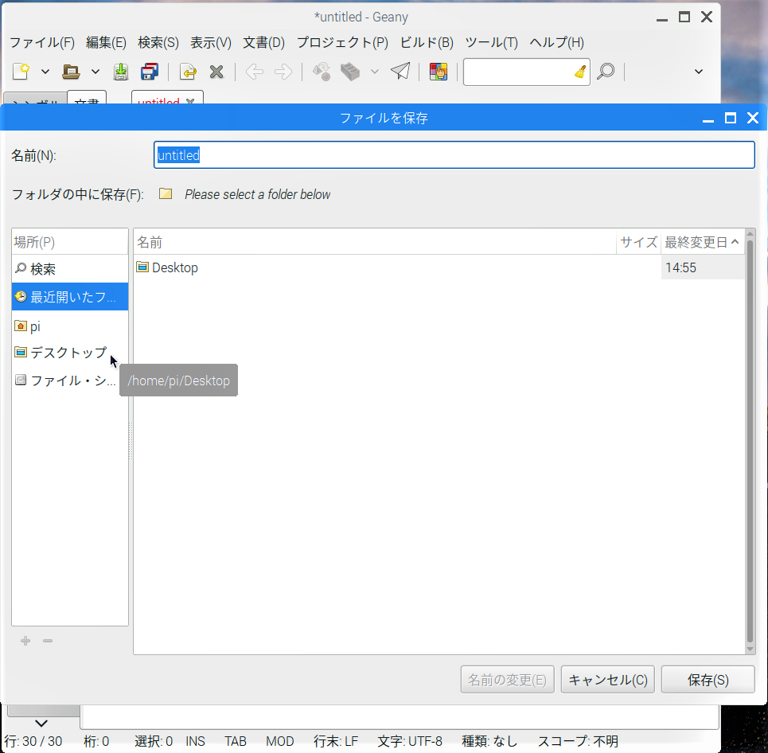
Task: Click the Navigate forward arrow icon
Action: (283, 72)
